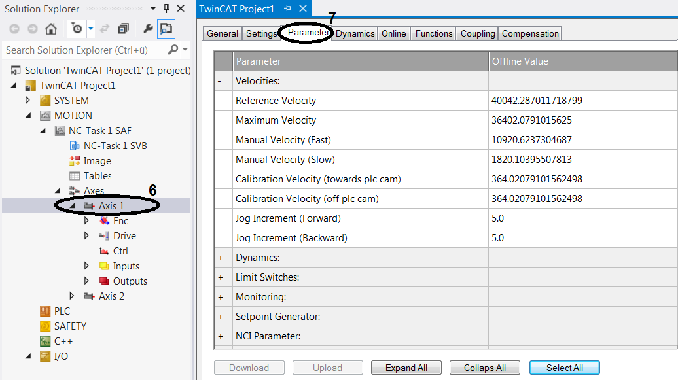Image resolution: width=678 pixels, height=380 pixels.
Task: Click the MOTION node icon
Action: [x=45, y=116]
